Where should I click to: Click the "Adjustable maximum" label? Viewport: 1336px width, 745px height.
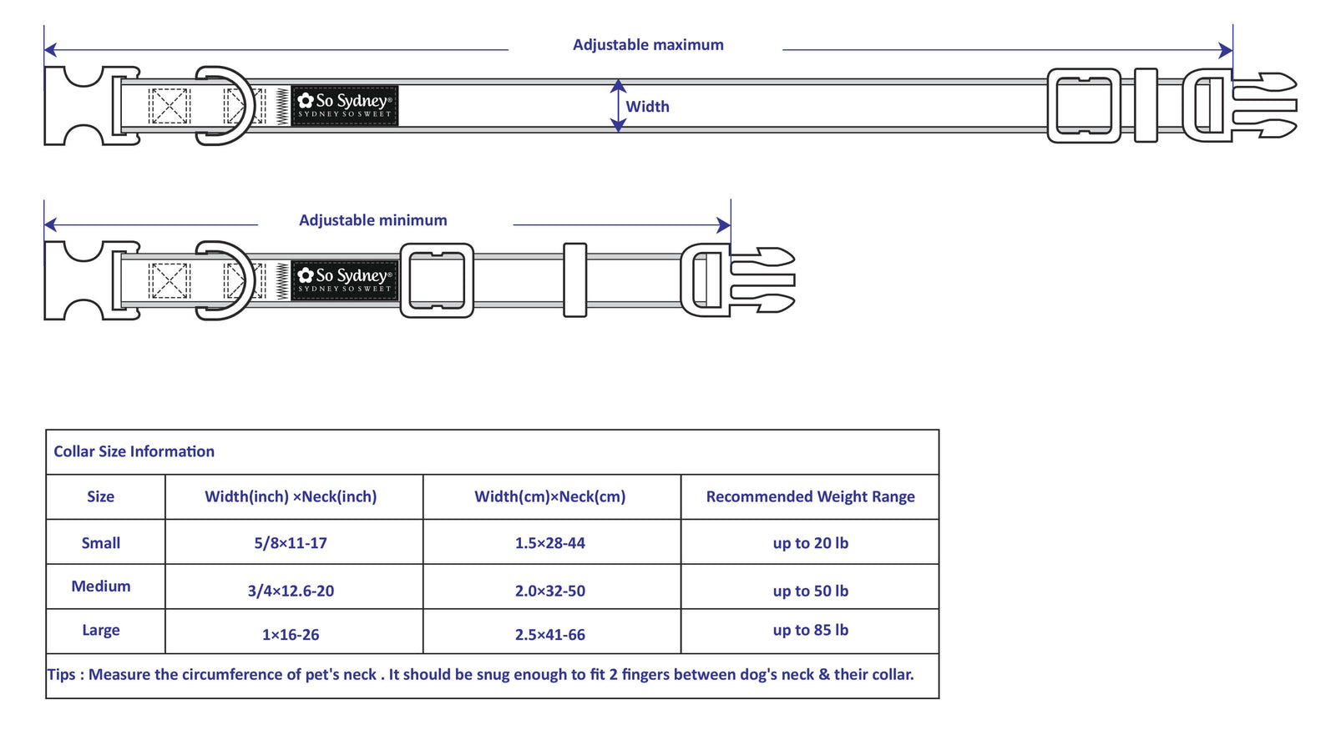(x=648, y=45)
